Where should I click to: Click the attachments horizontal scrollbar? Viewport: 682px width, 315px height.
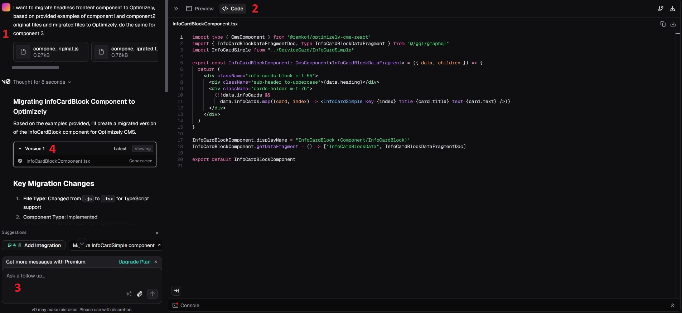tap(35, 68)
